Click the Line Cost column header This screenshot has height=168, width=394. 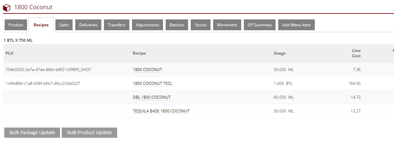(356, 53)
